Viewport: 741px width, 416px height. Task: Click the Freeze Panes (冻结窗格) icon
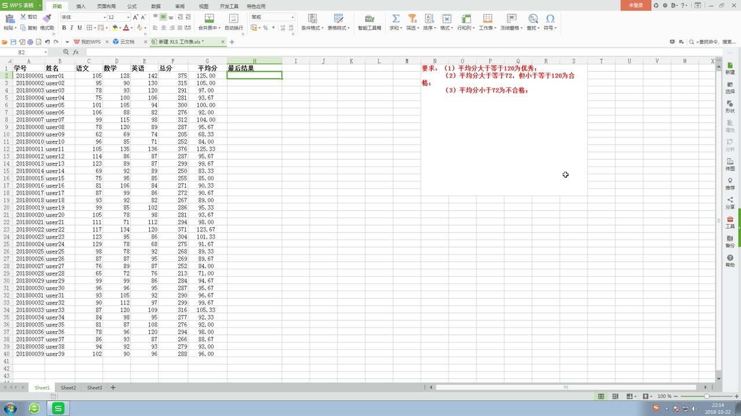[x=512, y=18]
